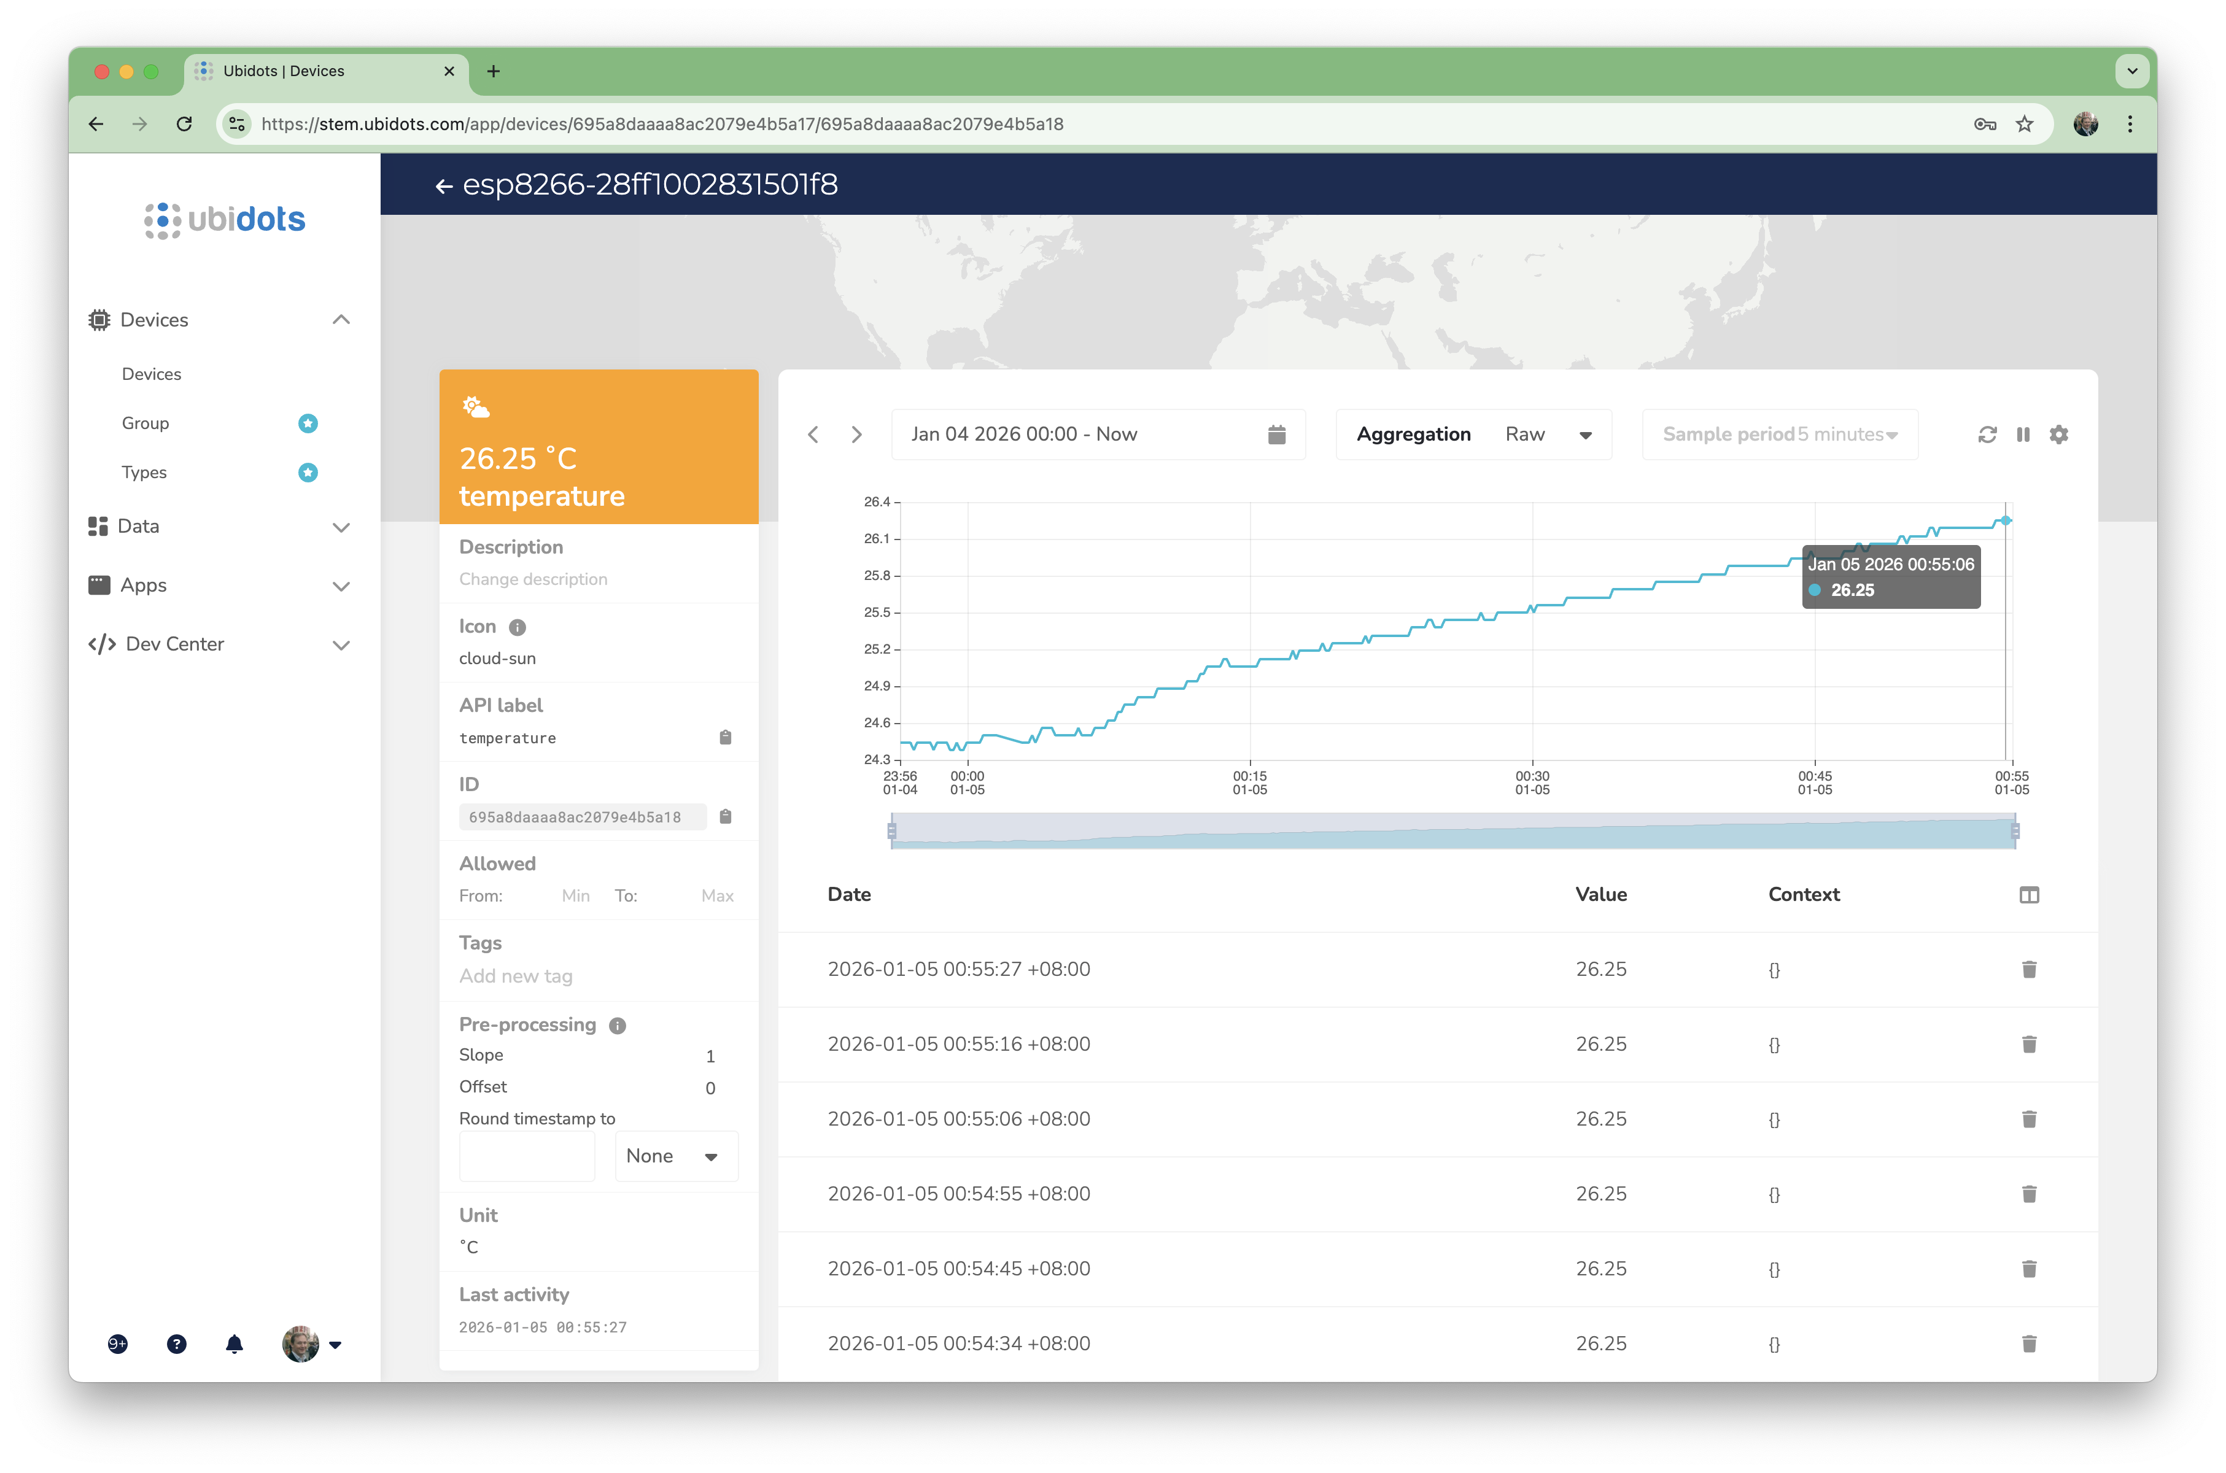Go back using device name arrow
The image size is (2226, 1473).
443,186
